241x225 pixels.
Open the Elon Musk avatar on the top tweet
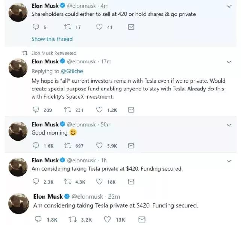click(x=18, y=12)
